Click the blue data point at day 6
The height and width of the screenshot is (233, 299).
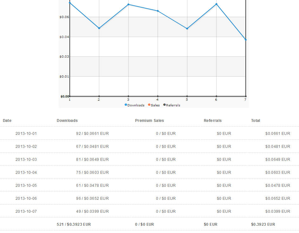pyautogui.click(x=216, y=4)
